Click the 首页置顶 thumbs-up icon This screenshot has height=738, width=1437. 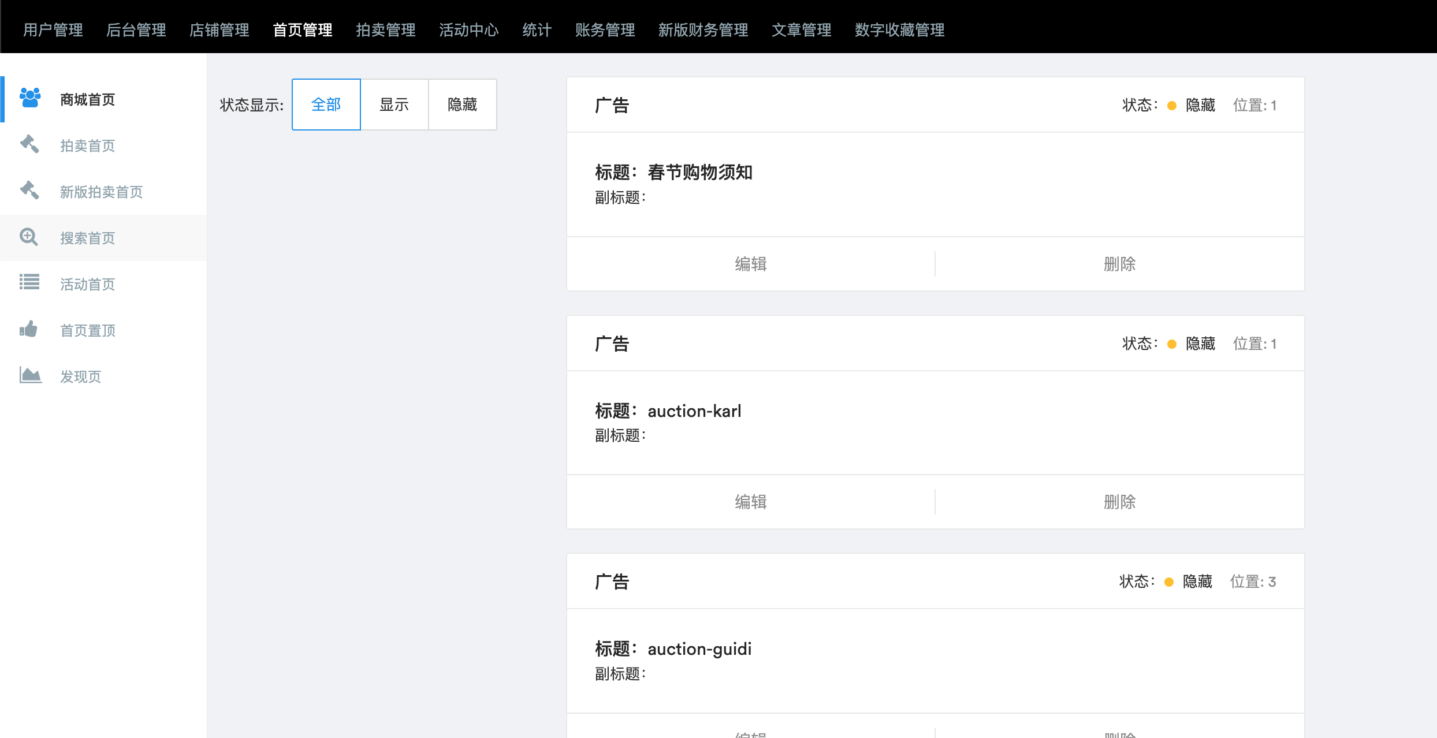tap(28, 329)
